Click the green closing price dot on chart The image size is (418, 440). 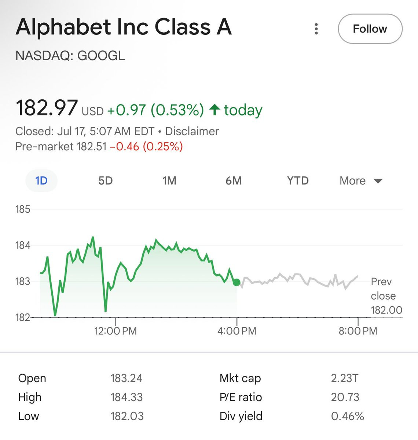[x=236, y=282]
